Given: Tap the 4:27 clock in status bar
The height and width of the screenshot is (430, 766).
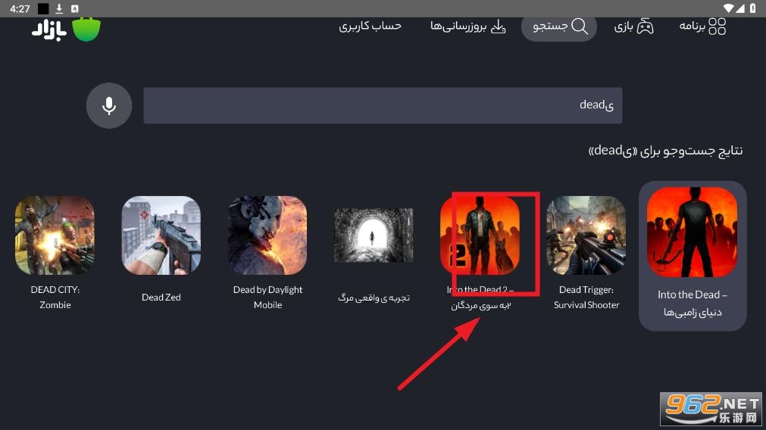Looking at the screenshot, I should coord(20,9).
